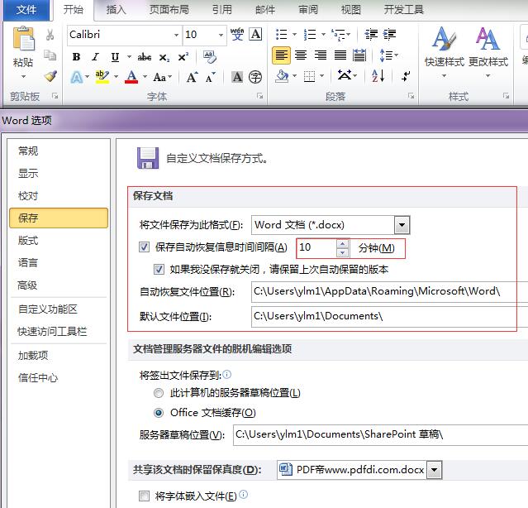Justify the paragraph text
The height and width of the screenshot is (508, 528).
340,55
